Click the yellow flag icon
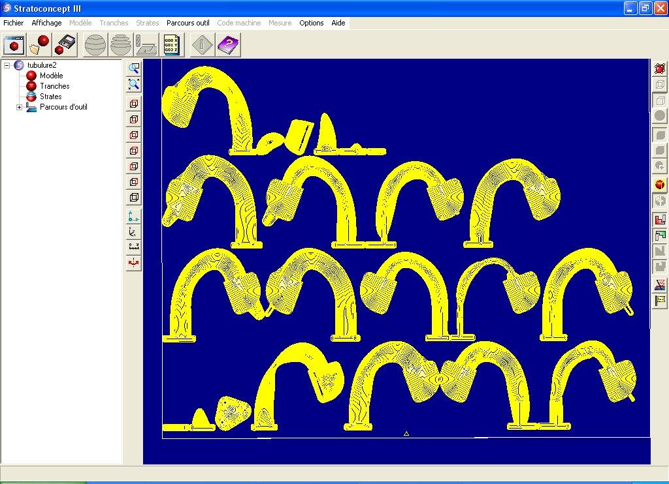Image resolution: width=669 pixels, height=484 pixels. (660, 301)
